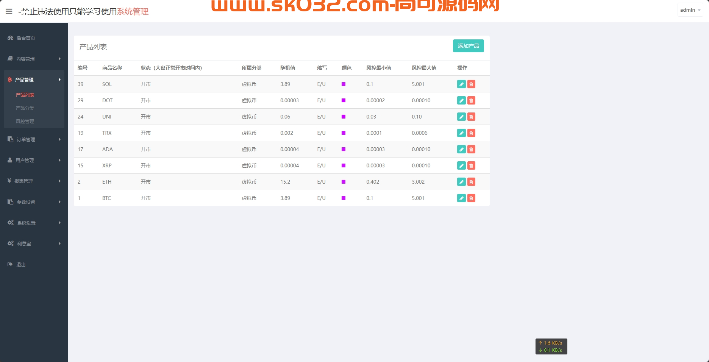Click the 0.402 minimum value cell
This screenshot has height=362, width=709.
(373, 182)
